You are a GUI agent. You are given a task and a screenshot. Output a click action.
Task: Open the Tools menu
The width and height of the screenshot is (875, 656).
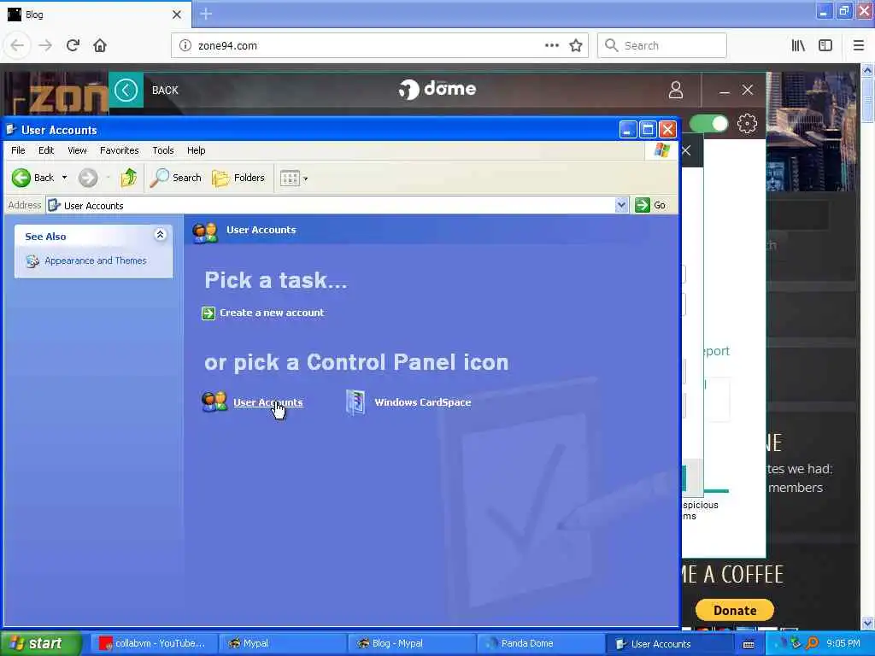point(163,150)
